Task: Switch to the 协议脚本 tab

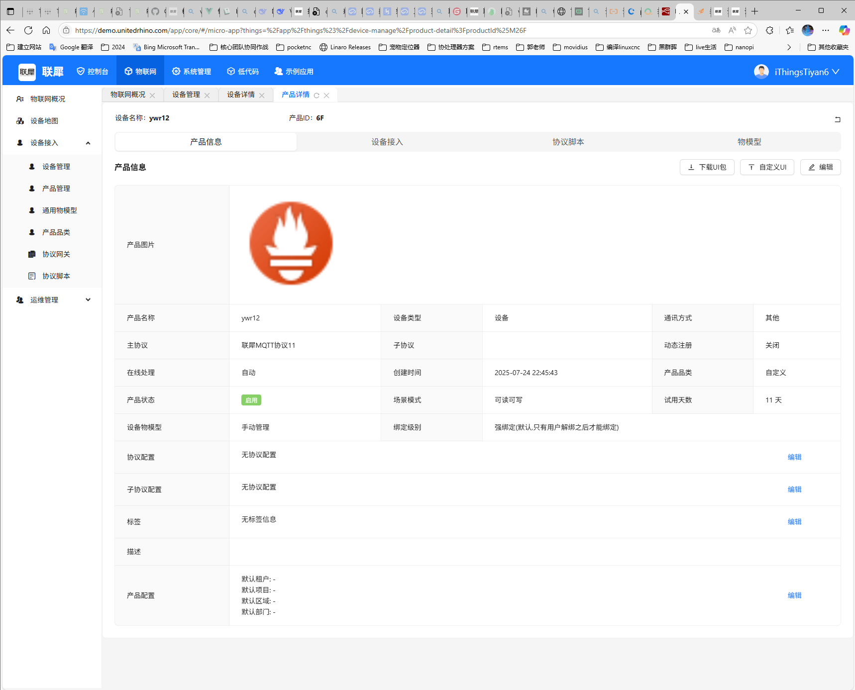Action: [568, 142]
